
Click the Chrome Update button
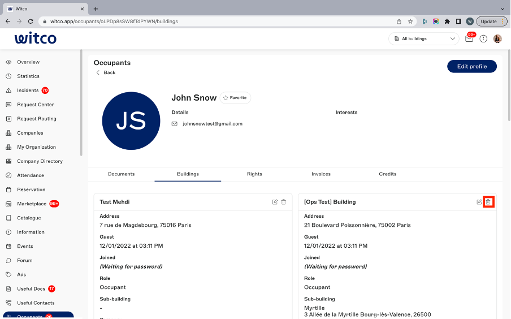coord(492,21)
